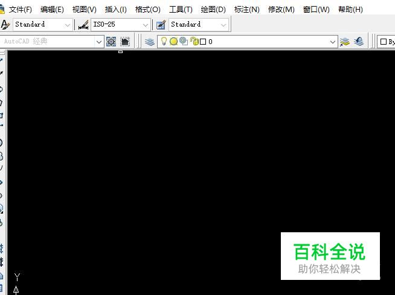Click the text style icon
395x295 pixels.
click(5, 25)
